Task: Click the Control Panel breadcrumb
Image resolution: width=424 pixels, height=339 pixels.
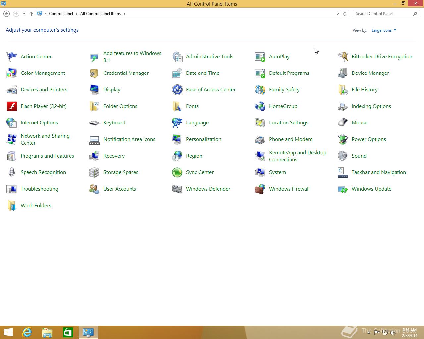Action: pos(61,14)
